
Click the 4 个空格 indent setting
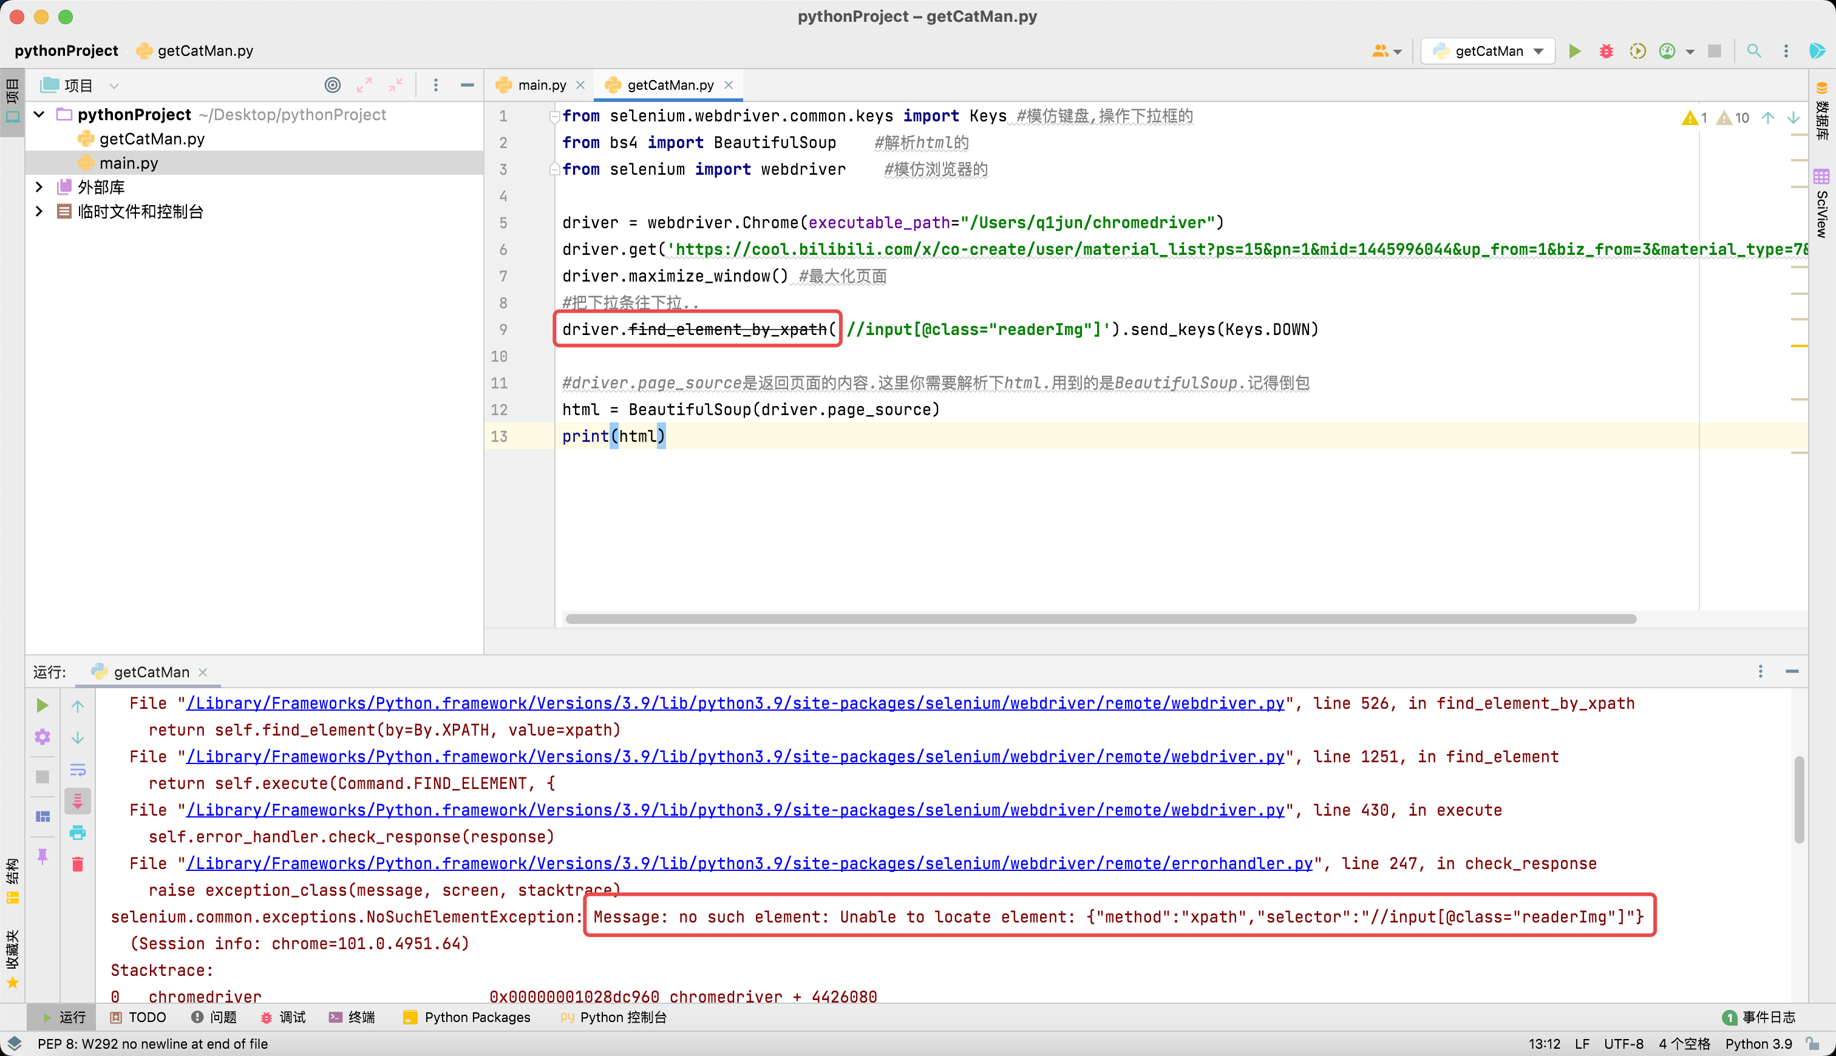[1684, 1044]
